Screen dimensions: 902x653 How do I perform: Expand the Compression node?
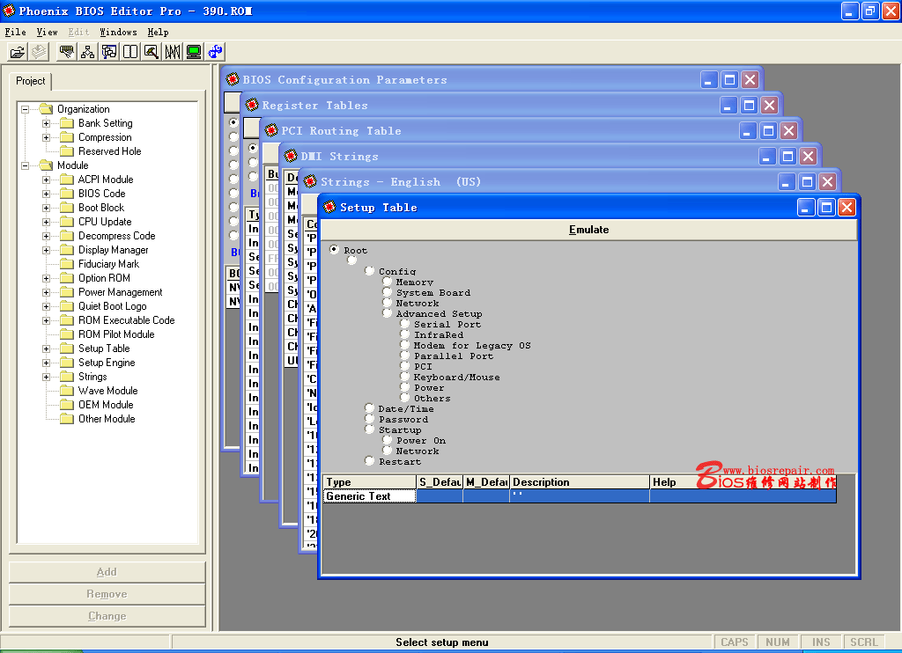[x=46, y=137]
